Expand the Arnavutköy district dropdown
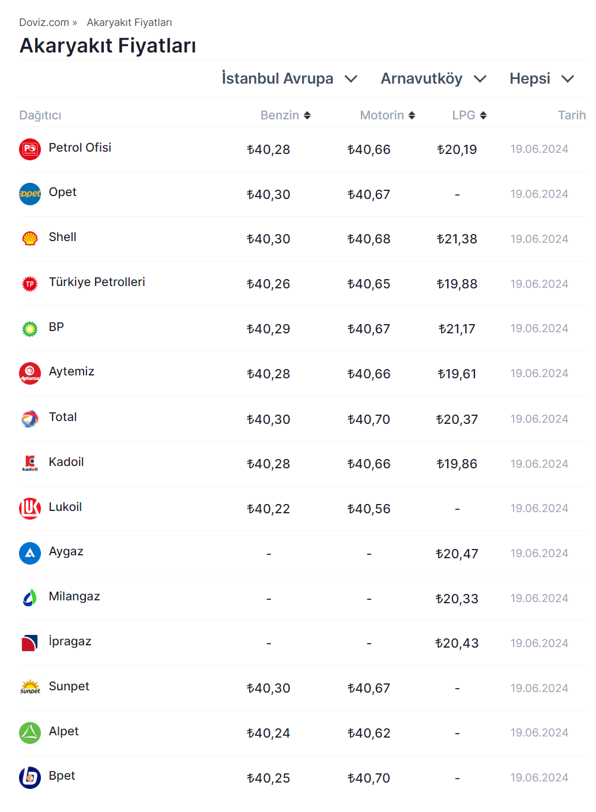Image resolution: width=596 pixels, height=812 pixels. [433, 78]
